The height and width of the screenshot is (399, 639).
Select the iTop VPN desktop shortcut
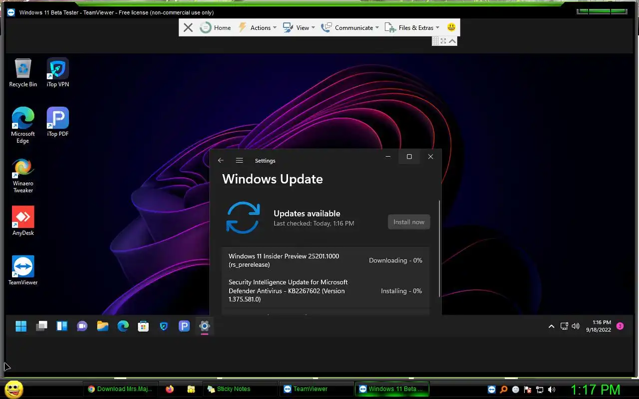[58, 73]
